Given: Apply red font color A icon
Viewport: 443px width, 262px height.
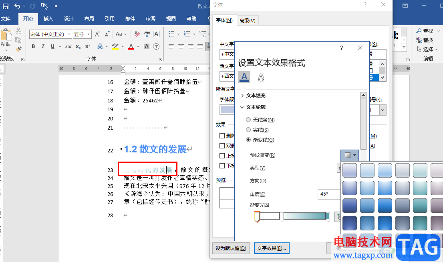Looking at the screenshot, I should pos(131,46).
